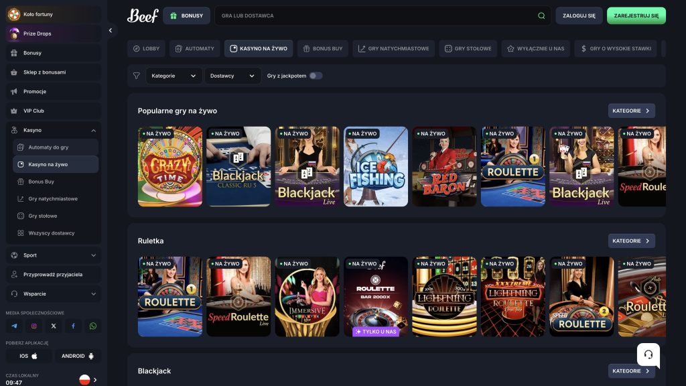Open Kategorie button for Blackjack section
686x386 pixels.
[631, 371]
